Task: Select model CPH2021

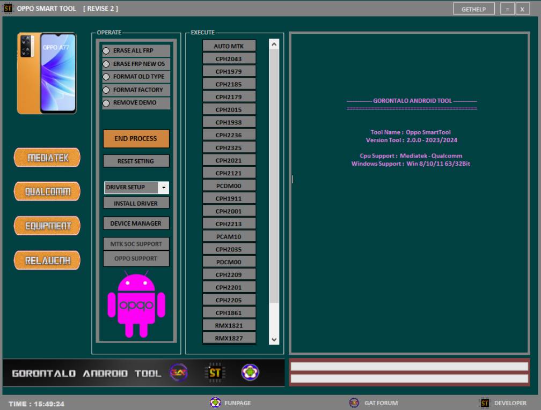Action: point(229,160)
